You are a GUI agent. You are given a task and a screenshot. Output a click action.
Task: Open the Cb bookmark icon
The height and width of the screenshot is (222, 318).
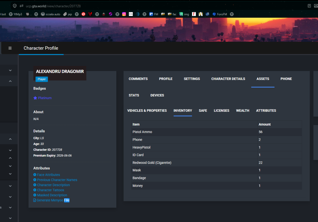tap(131, 14)
